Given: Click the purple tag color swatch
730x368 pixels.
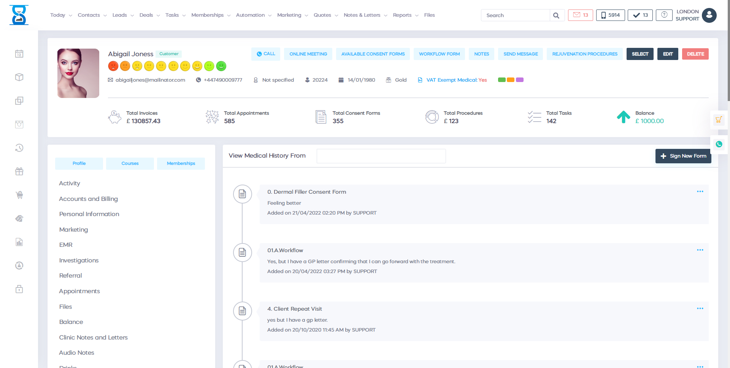Looking at the screenshot, I should click(x=520, y=80).
